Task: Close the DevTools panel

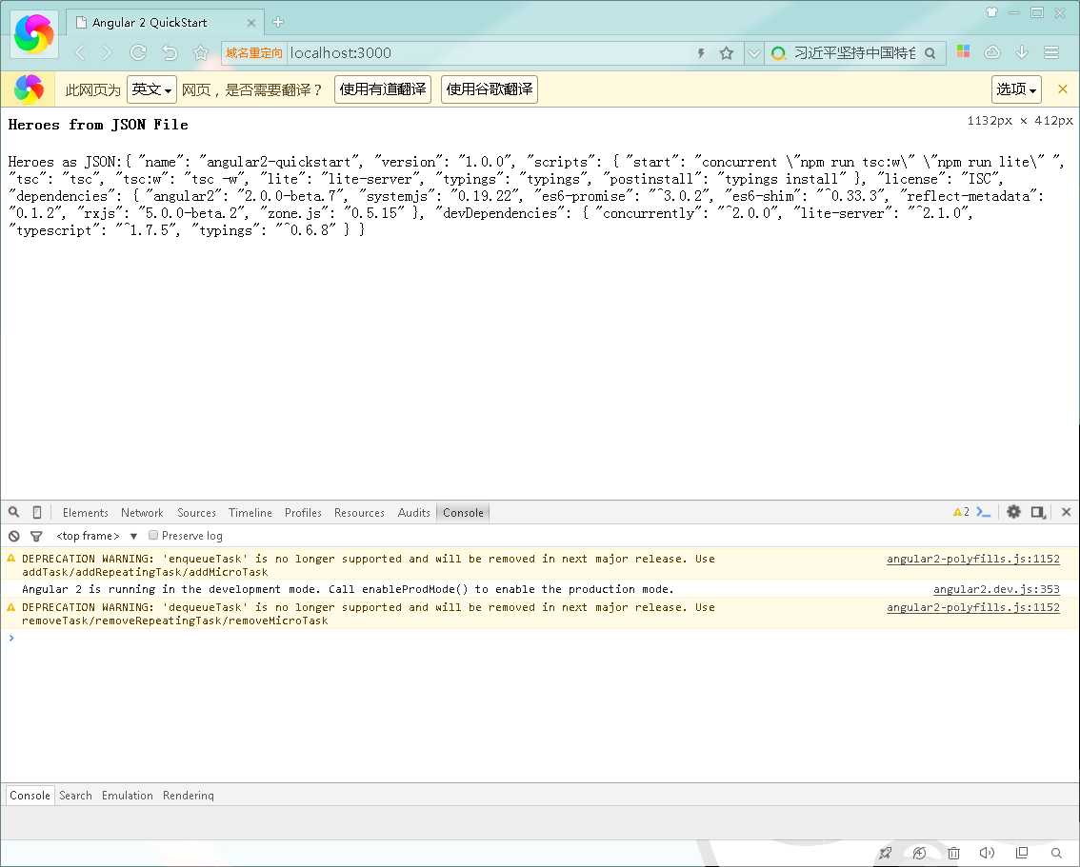Action: click(x=1067, y=512)
